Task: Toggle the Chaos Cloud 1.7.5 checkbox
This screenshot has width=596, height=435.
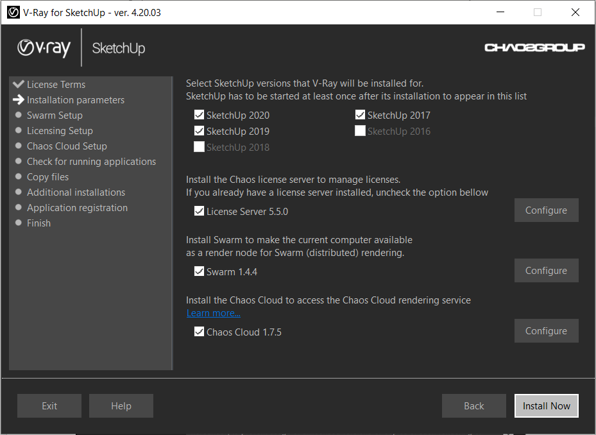Action: coord(199,332)
